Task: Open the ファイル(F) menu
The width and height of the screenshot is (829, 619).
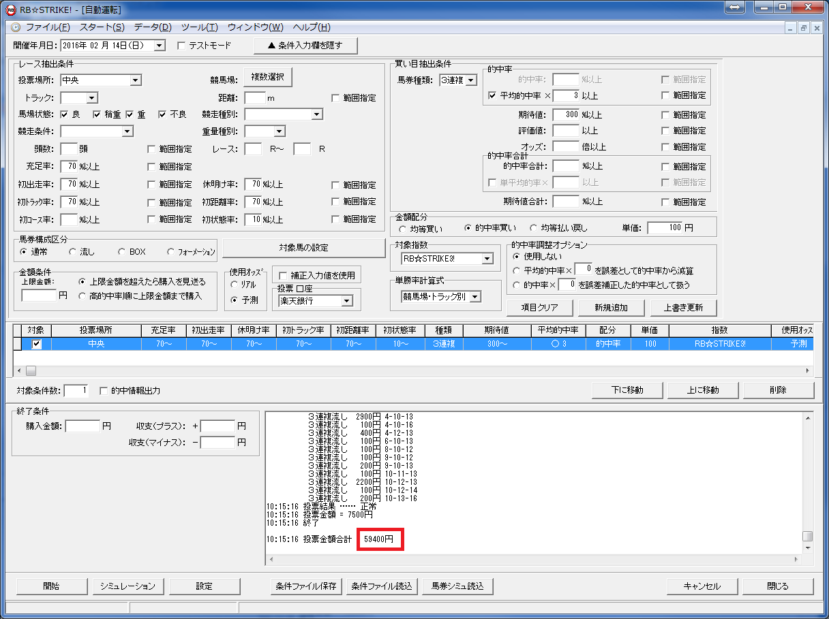Action: pos(48,27)
